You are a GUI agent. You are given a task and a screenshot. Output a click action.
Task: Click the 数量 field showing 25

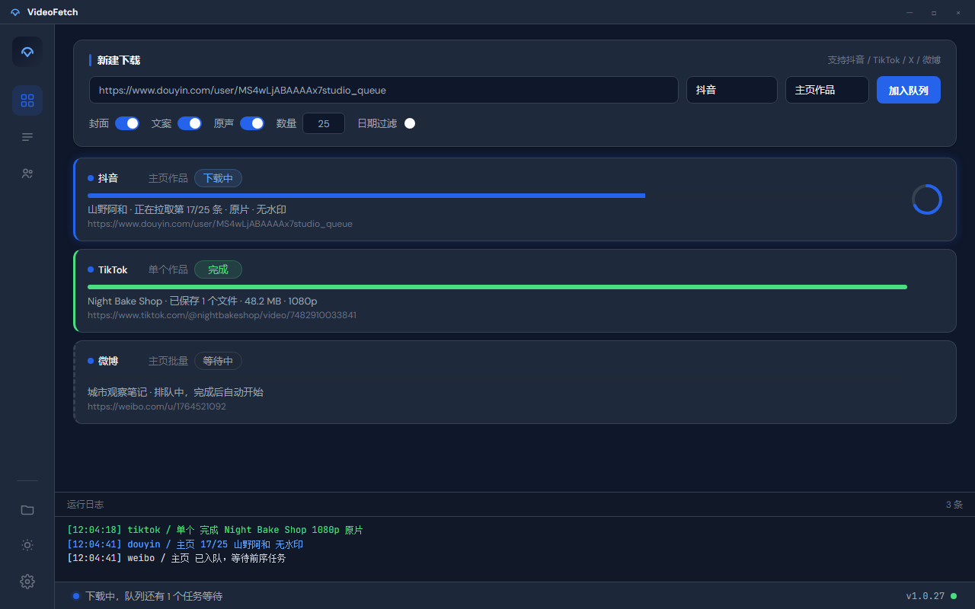(324, 123)
